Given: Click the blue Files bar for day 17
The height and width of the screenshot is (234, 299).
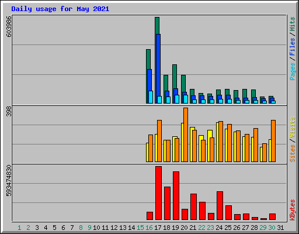Looking at the screenshot, I should (158, 65).
